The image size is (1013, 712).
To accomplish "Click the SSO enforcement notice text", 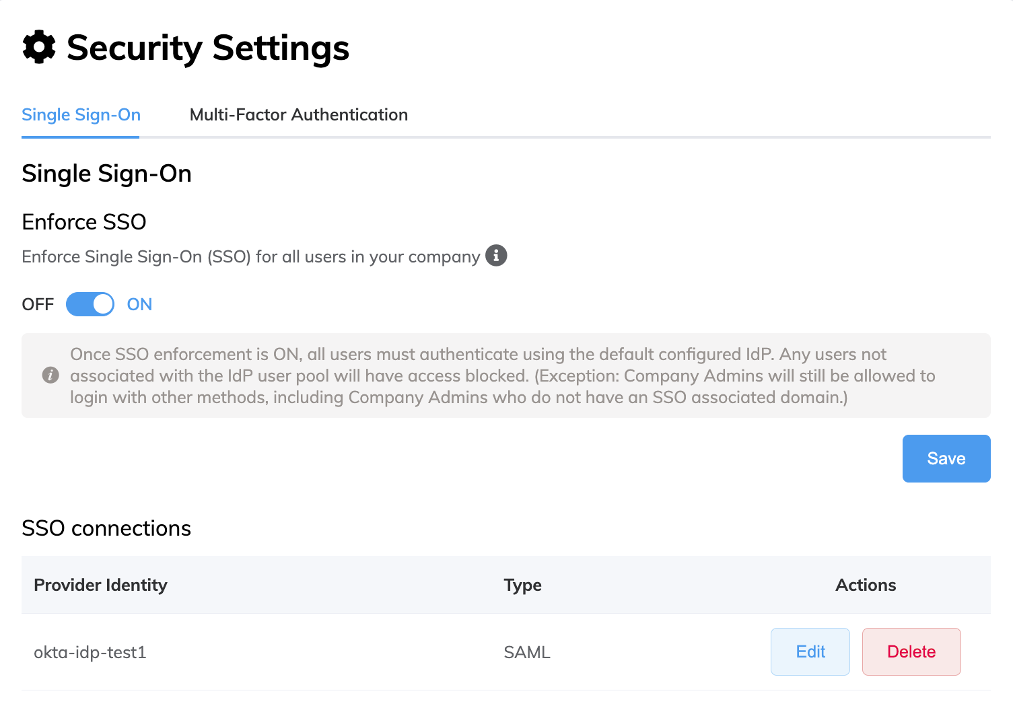I will pos(502,376).
